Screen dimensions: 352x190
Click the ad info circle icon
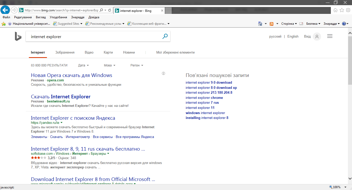click(163, 73)
